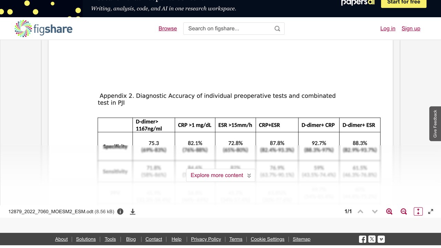Open the Contact footer link
The image size is (441, 248).
click(x=154, y=239)
